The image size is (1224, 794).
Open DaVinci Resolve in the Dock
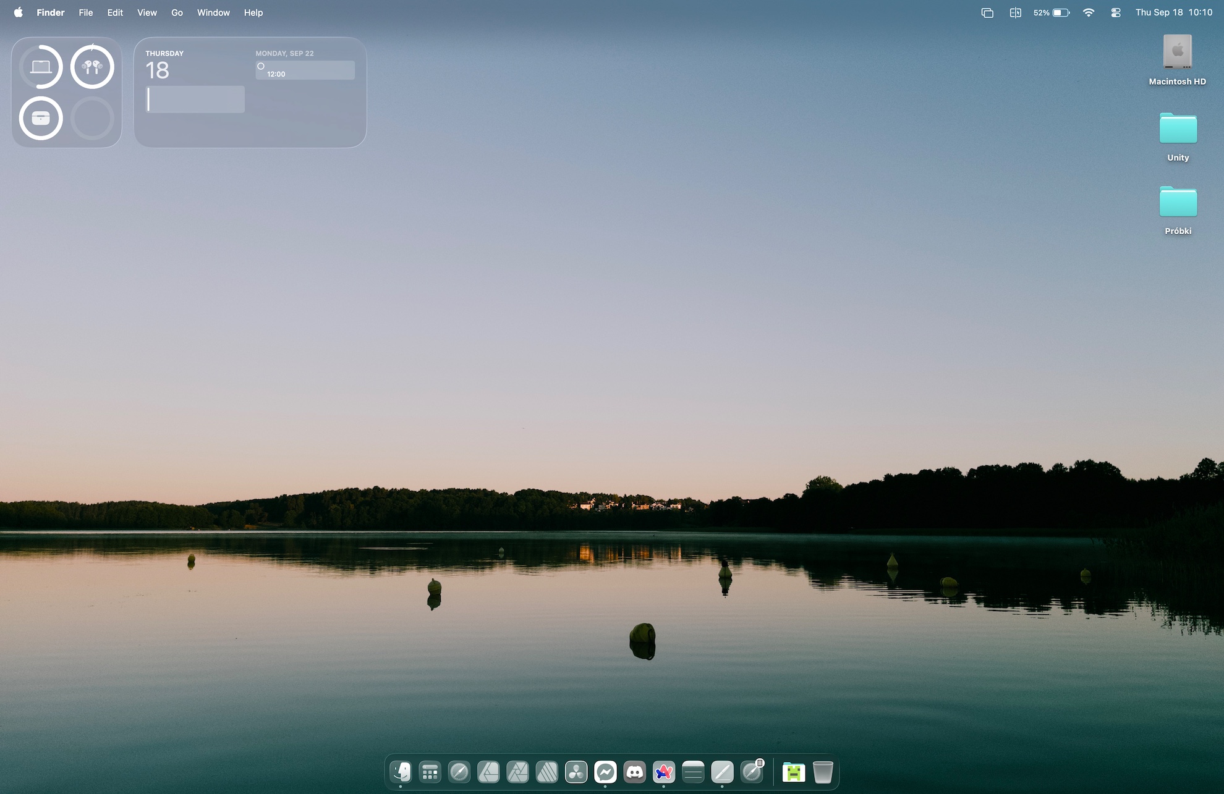click(x=576, y=772)
